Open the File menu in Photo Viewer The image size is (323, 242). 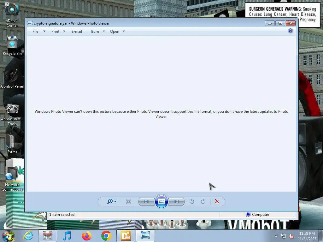click(x=35, y=32)
